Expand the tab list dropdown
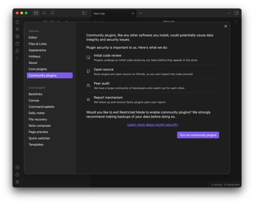Screen dimensions: 254x204 (x=229, y=13)
